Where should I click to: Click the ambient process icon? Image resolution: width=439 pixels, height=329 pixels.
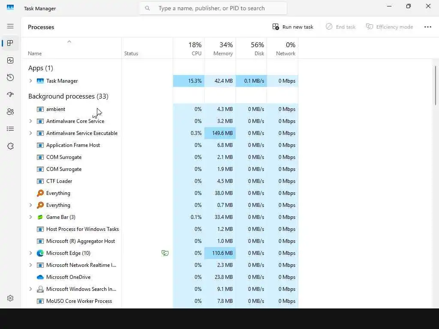coord(40,109)
